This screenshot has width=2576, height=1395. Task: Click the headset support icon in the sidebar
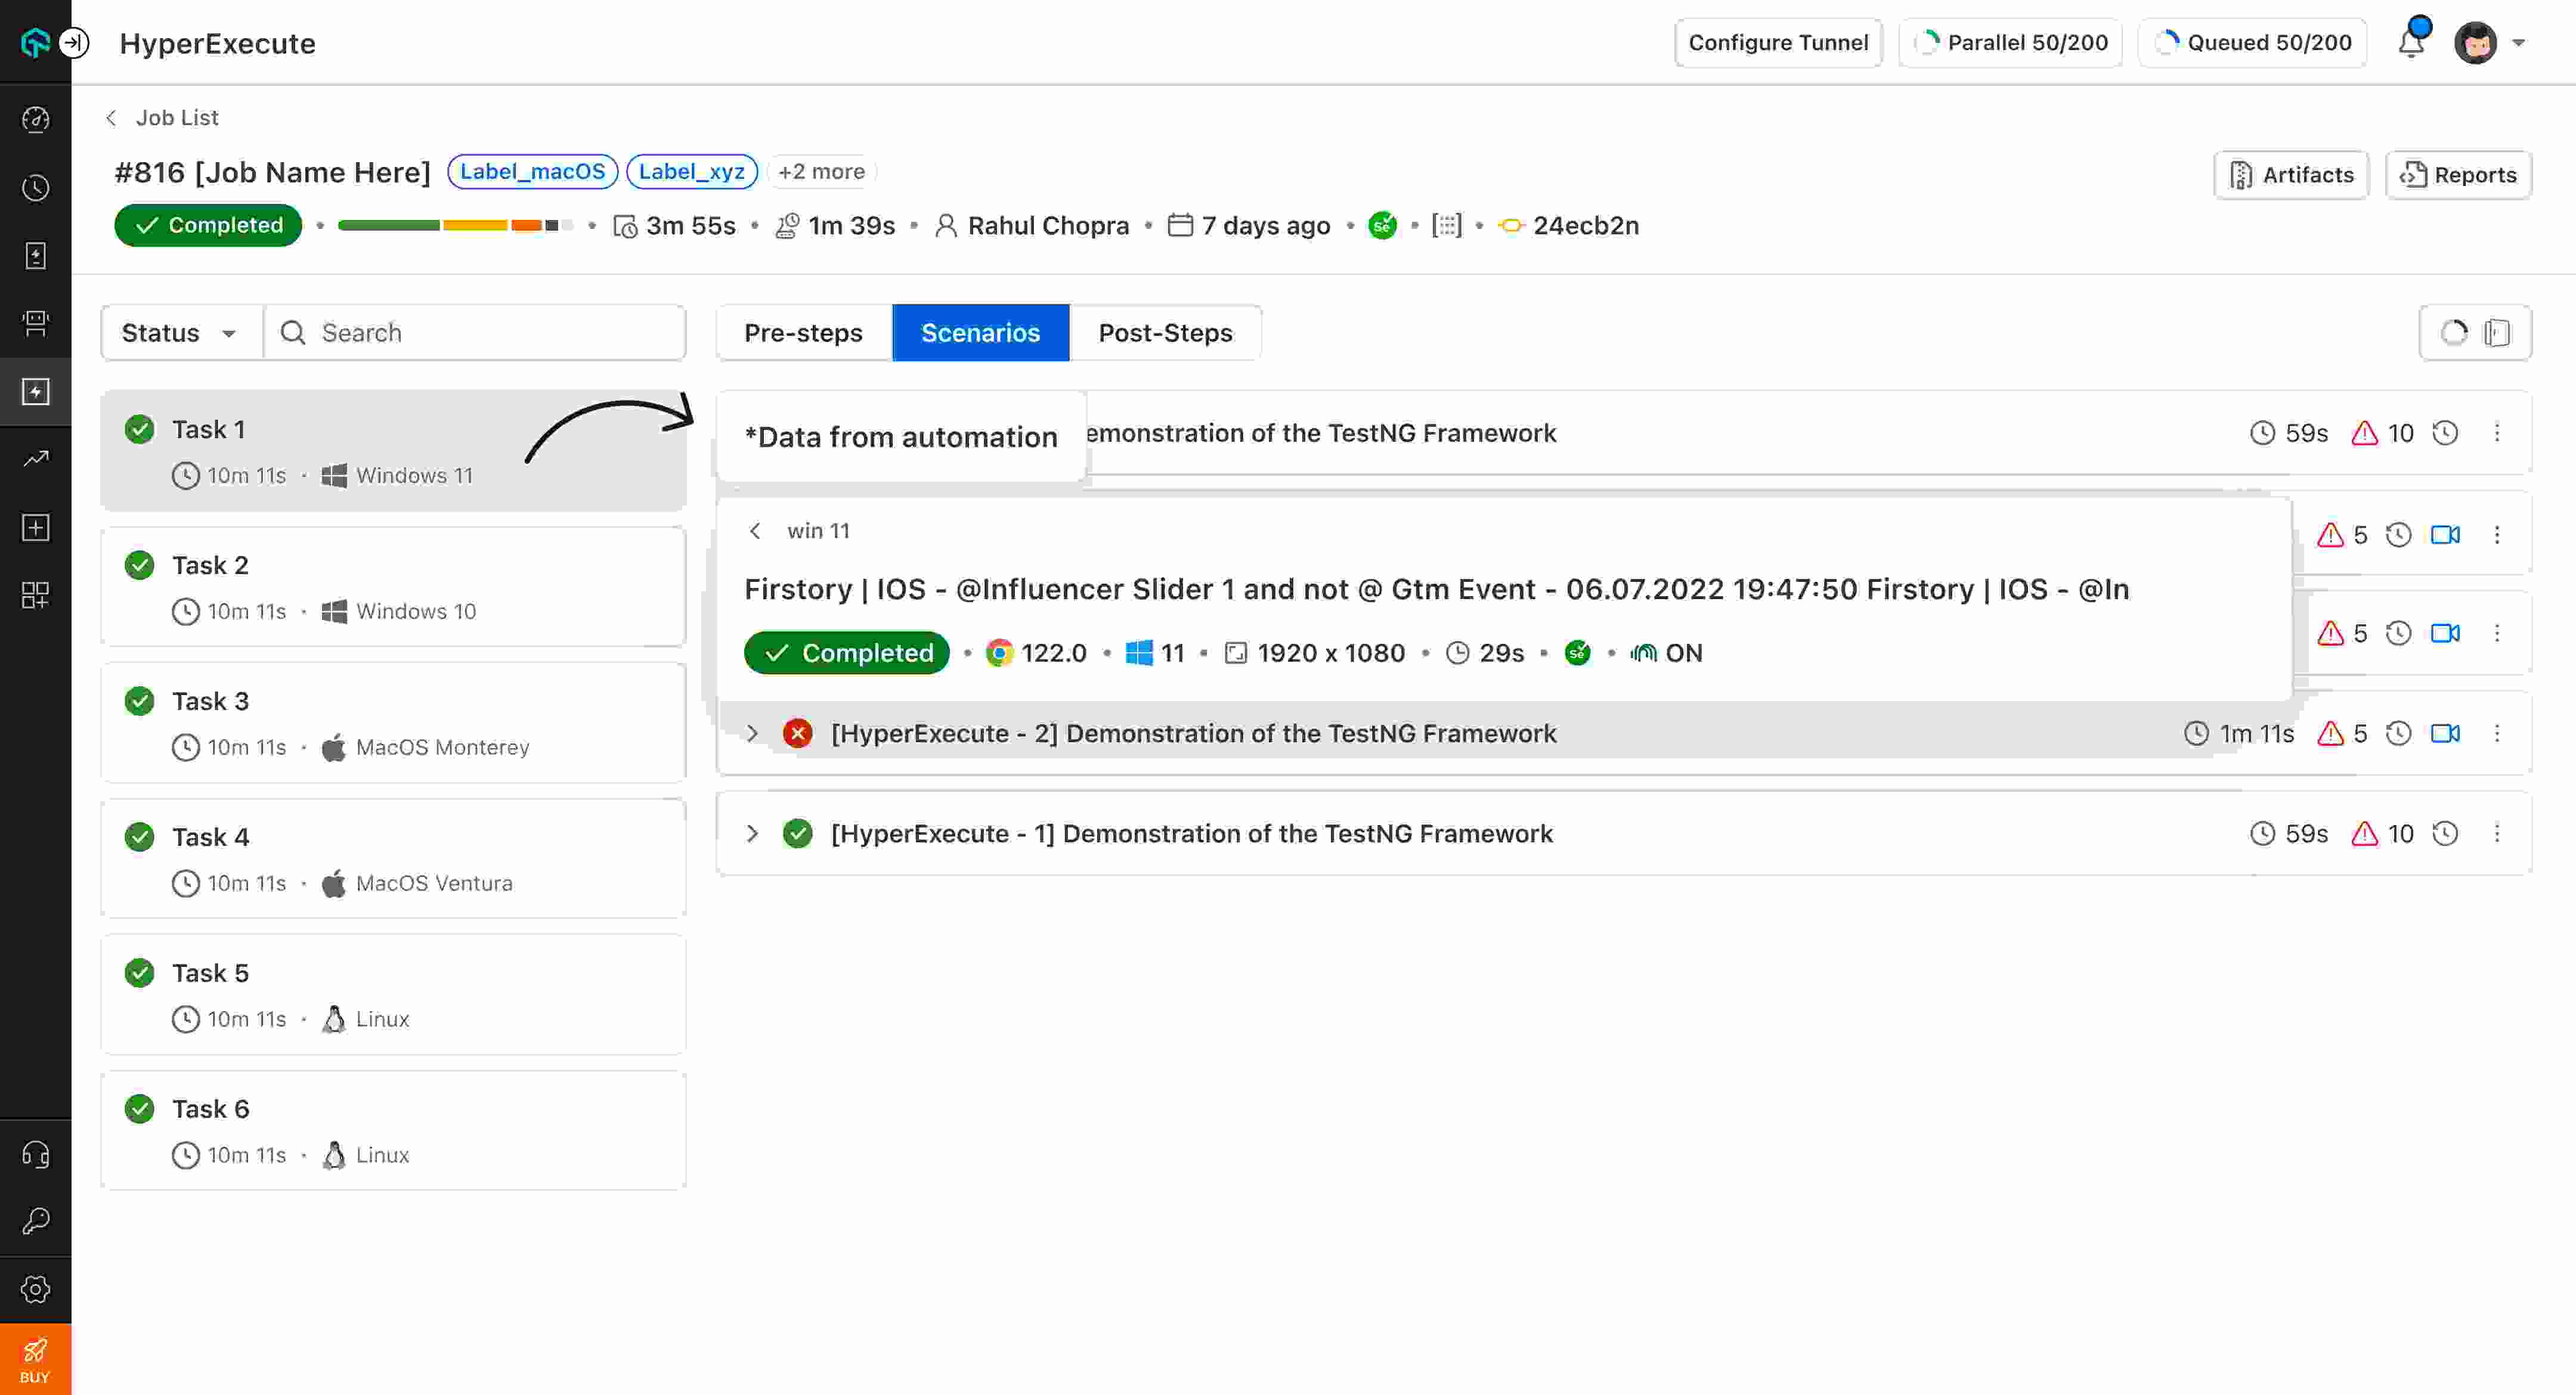[x=36, y=1154]
